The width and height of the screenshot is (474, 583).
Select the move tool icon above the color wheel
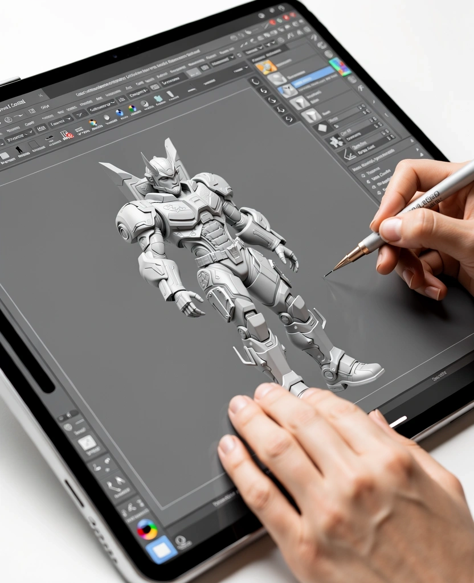click(115, 485)
